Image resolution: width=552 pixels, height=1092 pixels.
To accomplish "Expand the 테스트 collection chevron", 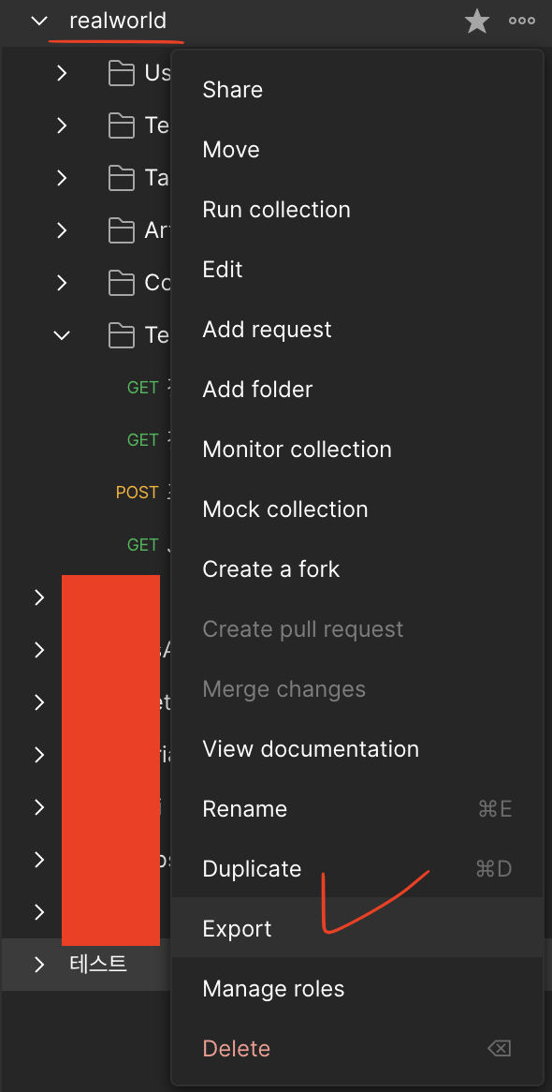I will (39, 965).
